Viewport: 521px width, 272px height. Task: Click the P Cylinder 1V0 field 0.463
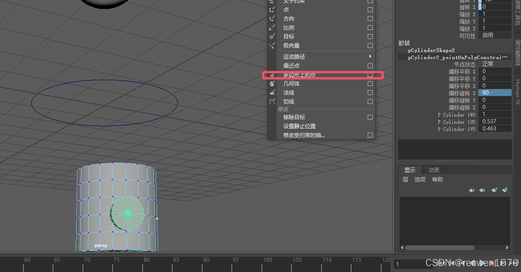495,129
